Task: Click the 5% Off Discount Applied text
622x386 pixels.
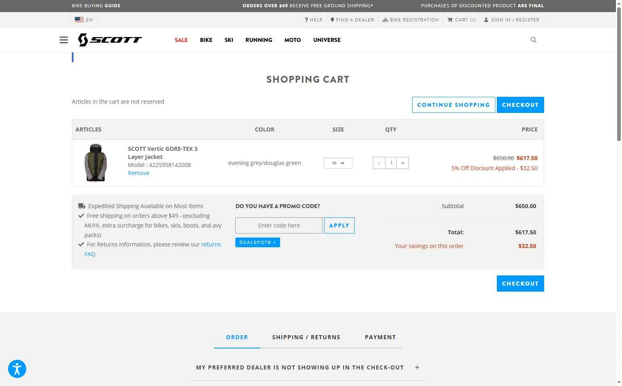Action: tap(494, 168)
